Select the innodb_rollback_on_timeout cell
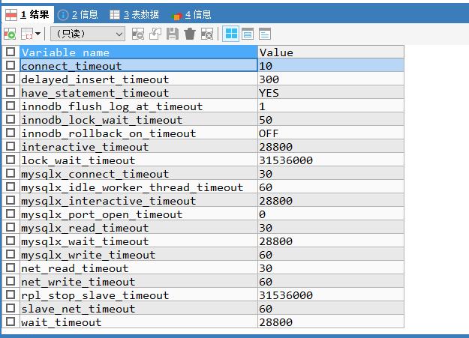The width and height of the screenshot is (469, 338). coord(139,133)
